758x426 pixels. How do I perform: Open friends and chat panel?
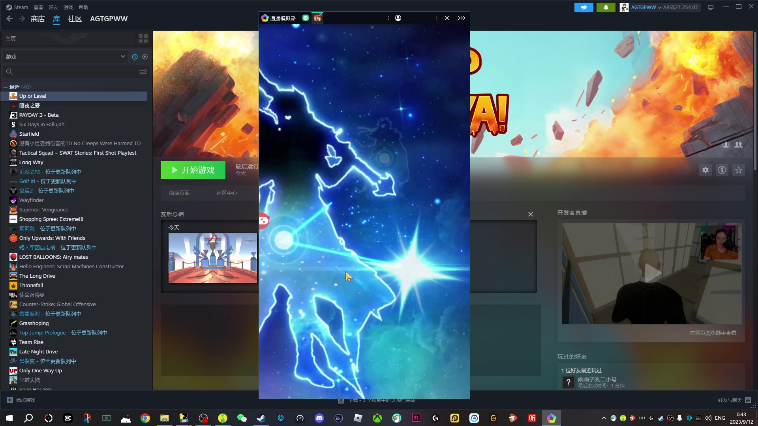click(734, 400)
